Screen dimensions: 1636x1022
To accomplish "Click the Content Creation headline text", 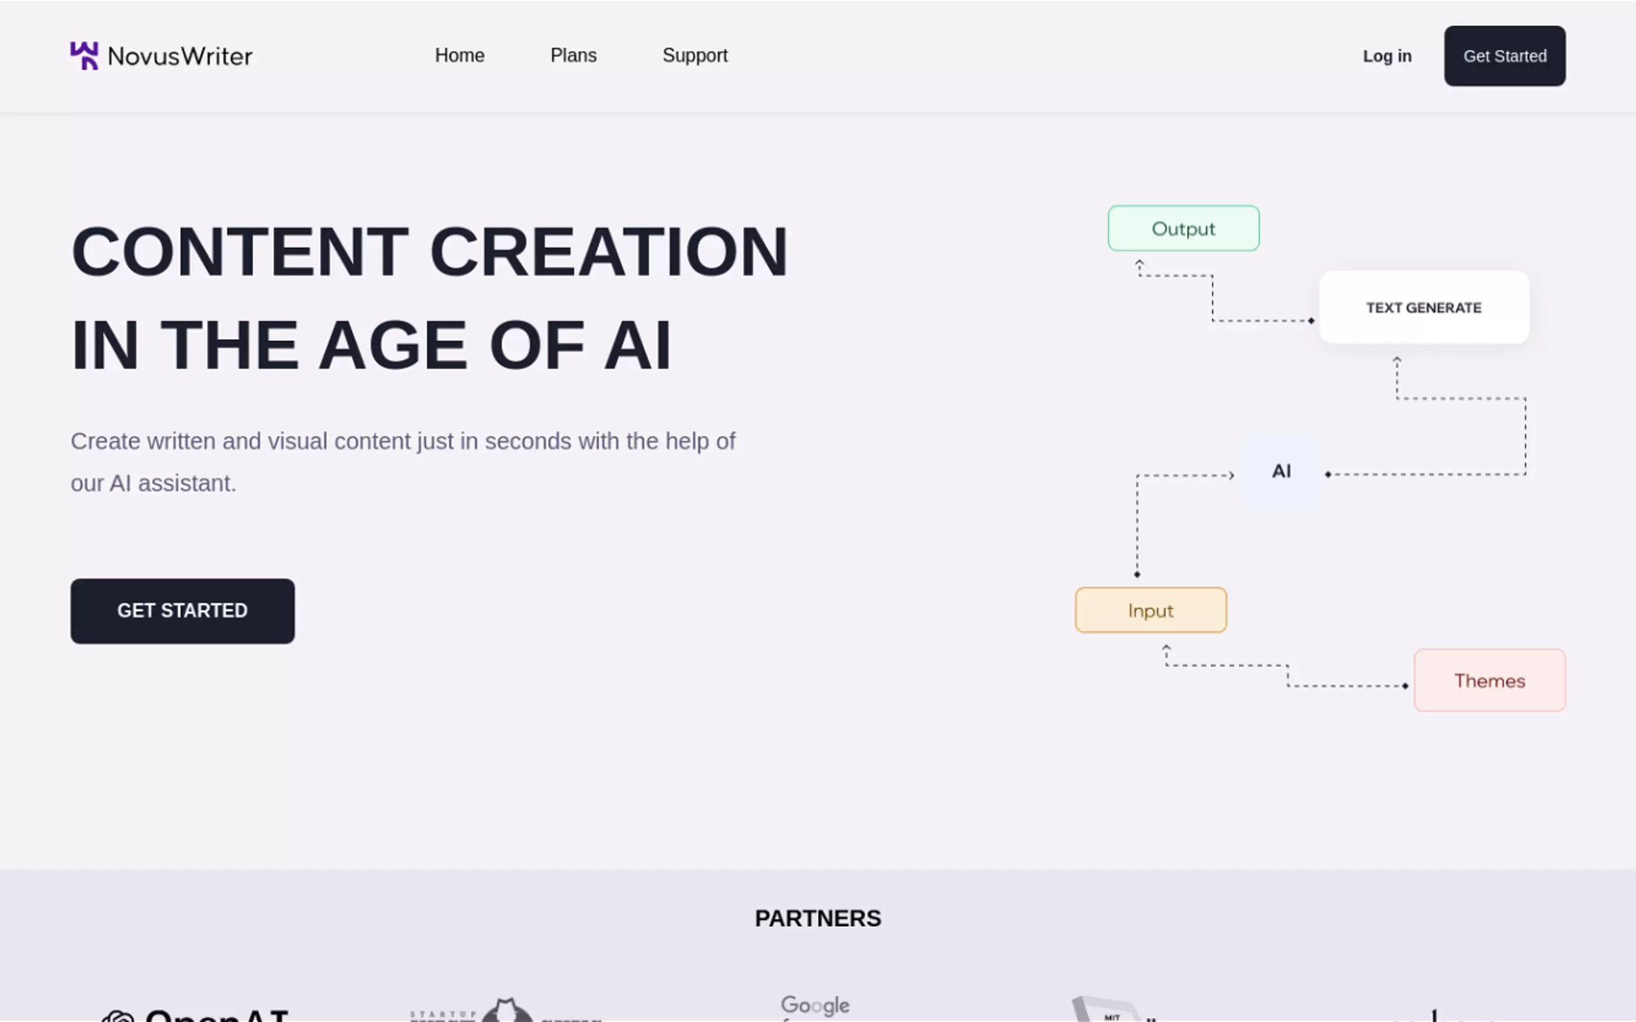I will tap(429, 297).
